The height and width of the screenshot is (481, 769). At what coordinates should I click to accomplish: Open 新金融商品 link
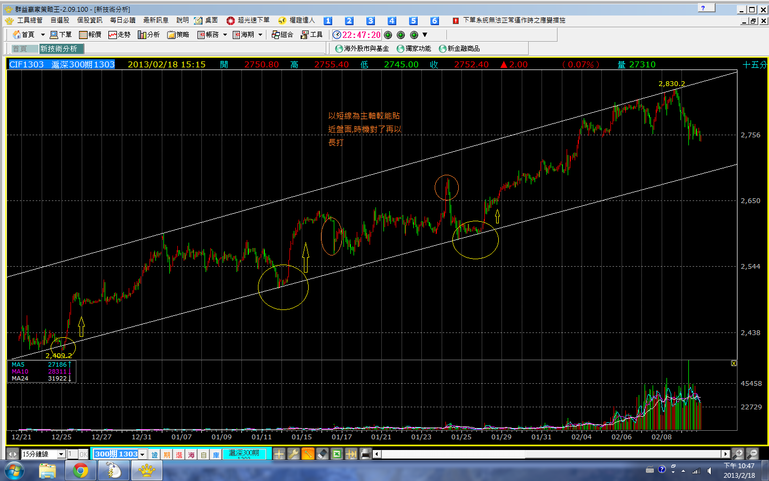pos(459,49)
